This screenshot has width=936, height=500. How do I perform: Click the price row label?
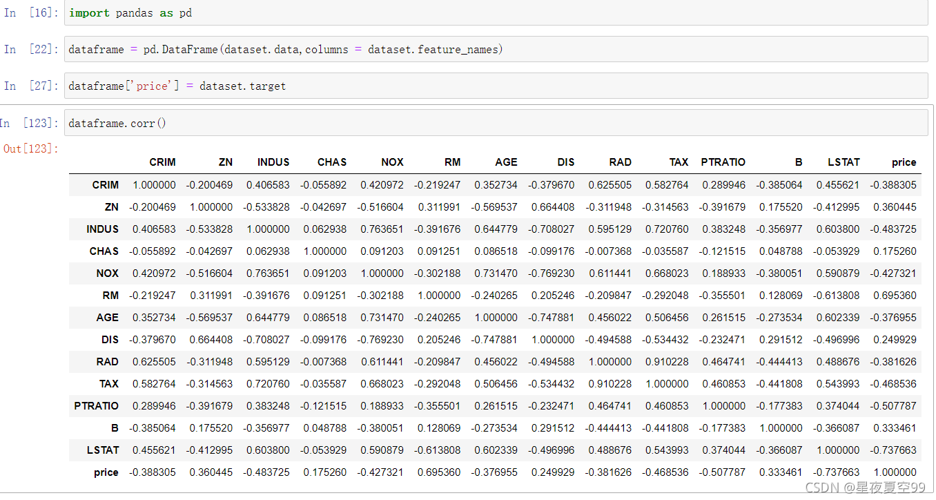pos(106,472)
